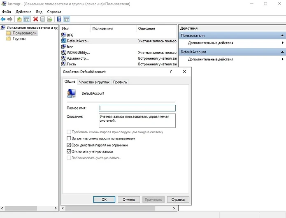Uncheck 'Отключить учетную запись' checkbox
The height and width of the screenshot is (218, 286).
pyautogui.click(x=69, y=152)
